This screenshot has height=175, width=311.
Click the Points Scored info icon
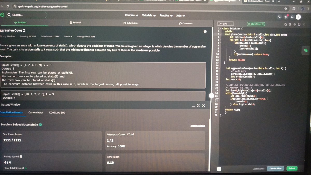[x=21, y=157]
